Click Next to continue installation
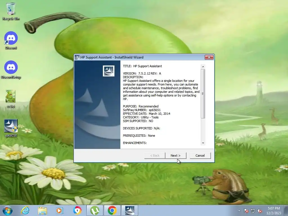This screenshot has height=216, width=288. 175,156
